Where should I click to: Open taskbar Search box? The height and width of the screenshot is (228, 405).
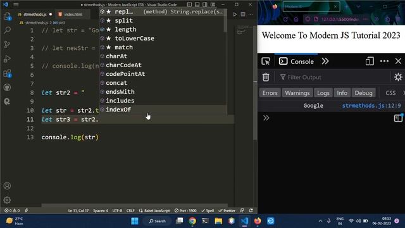click(158, 221)
